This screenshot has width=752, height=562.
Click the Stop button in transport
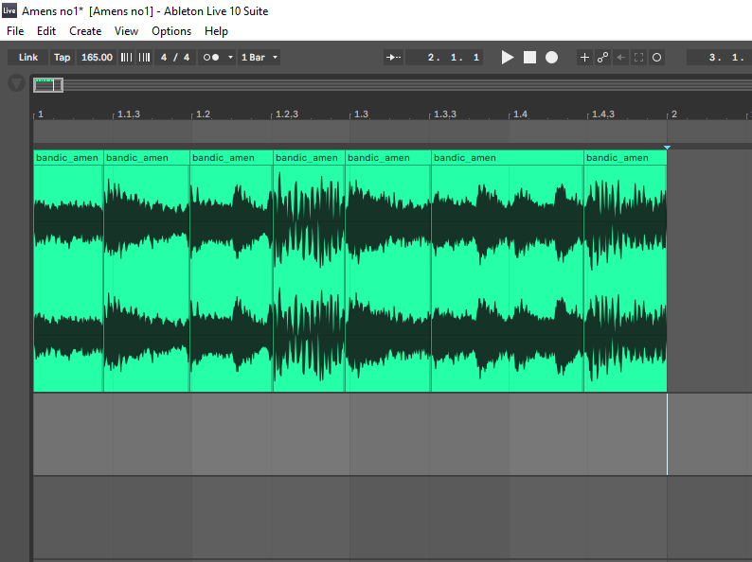coord(529,58)
